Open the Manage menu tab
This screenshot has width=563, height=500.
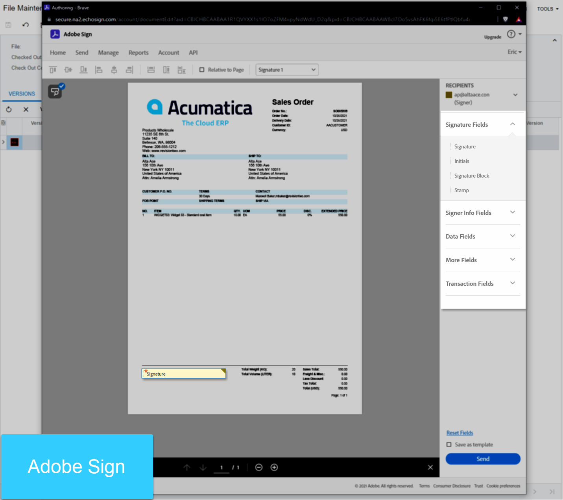tap(108, 53)
